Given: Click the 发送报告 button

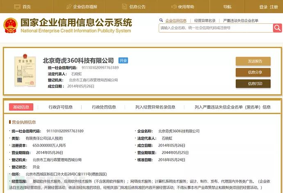Looking at the screenshot, I should [x=253, y=61].
